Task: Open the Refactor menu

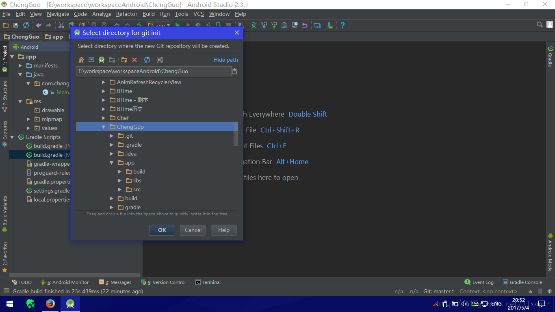Action: pyautogui.click(x=127, y=14)
